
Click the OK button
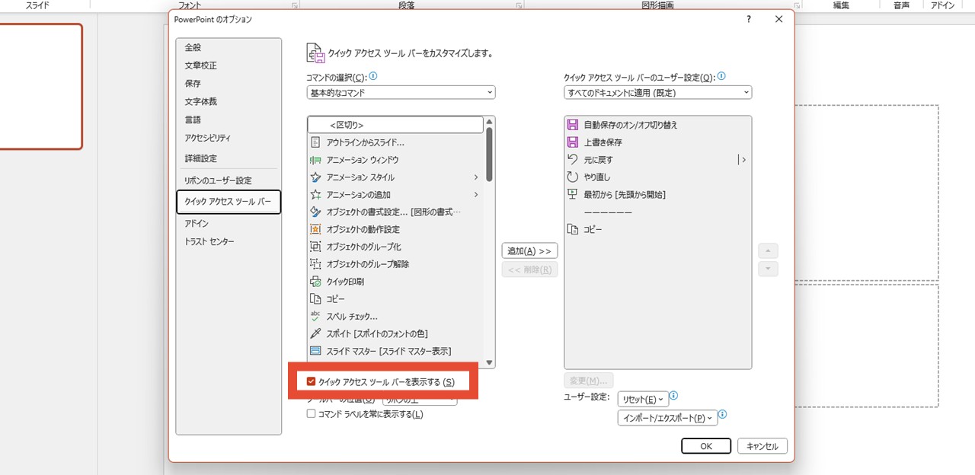coord(706,446)
